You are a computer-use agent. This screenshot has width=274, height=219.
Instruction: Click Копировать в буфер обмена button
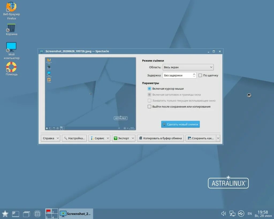coord(161,138)
